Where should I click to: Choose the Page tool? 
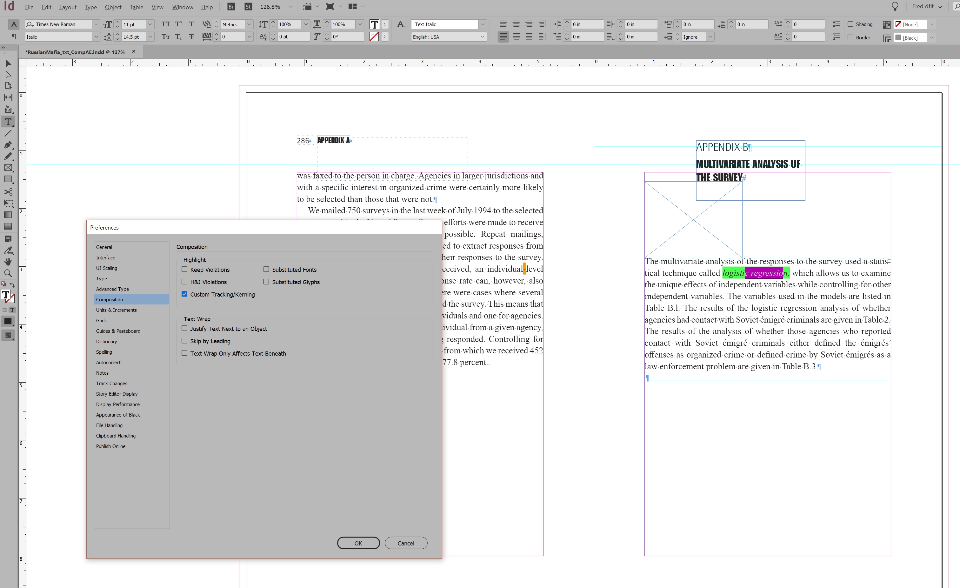coord(8,86)
